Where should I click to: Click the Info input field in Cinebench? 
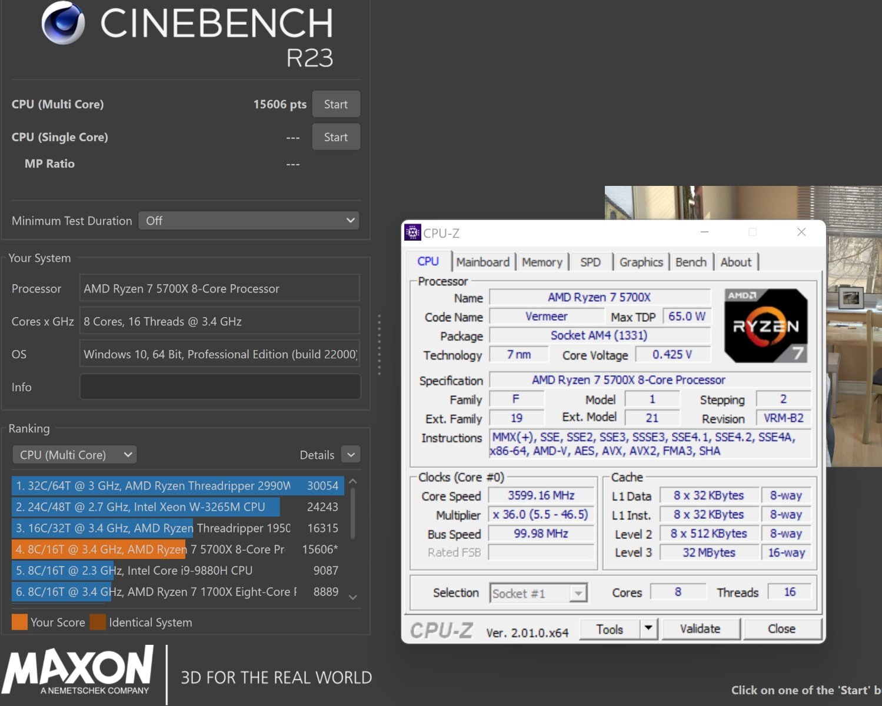pyautogui.click(x=219, y=387)
